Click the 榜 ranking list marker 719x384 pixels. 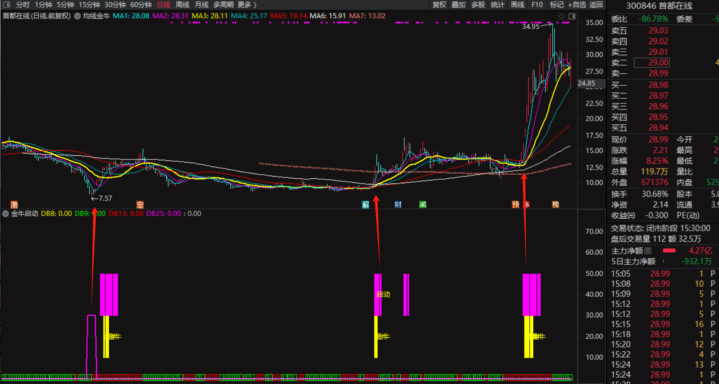click(x=556, y=205)
